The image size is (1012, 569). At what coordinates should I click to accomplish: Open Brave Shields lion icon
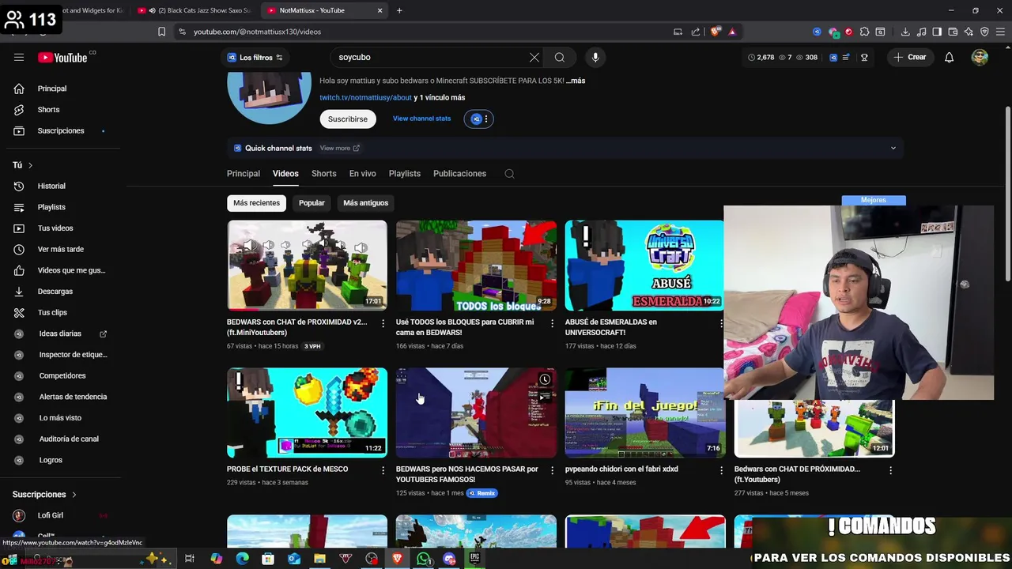(x=716, y=32)
